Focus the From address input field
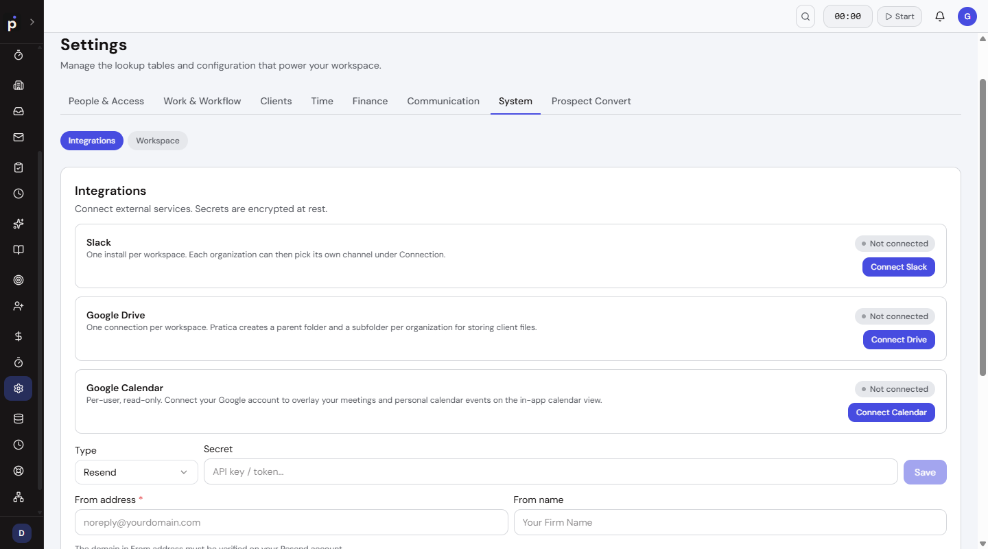This screenshot has width=988, height=549. tap(292, 522)
